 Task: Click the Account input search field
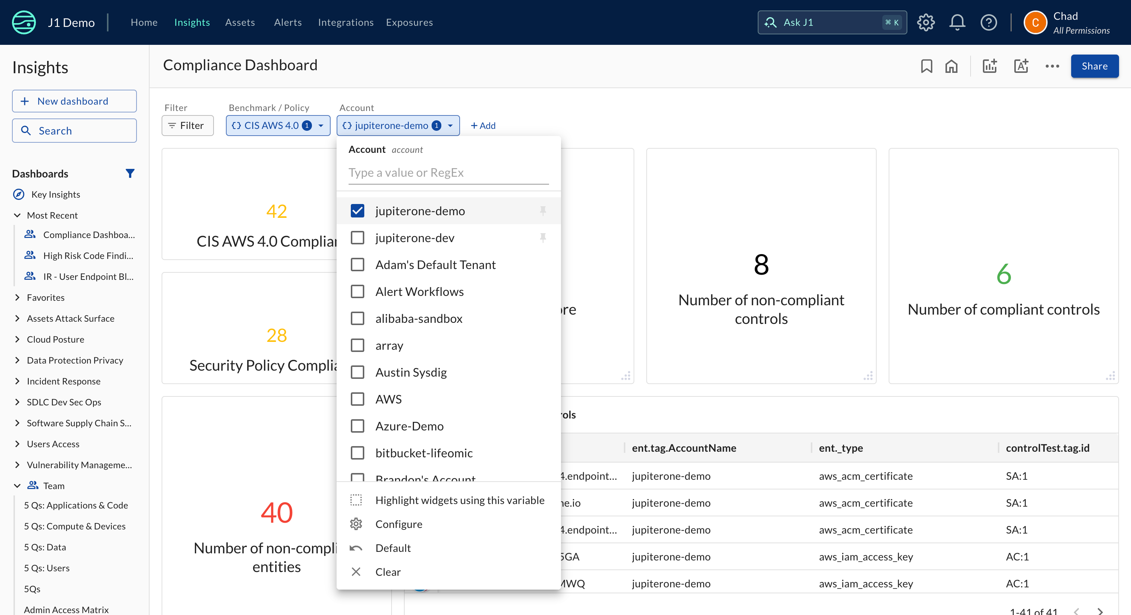coord(448,173)
